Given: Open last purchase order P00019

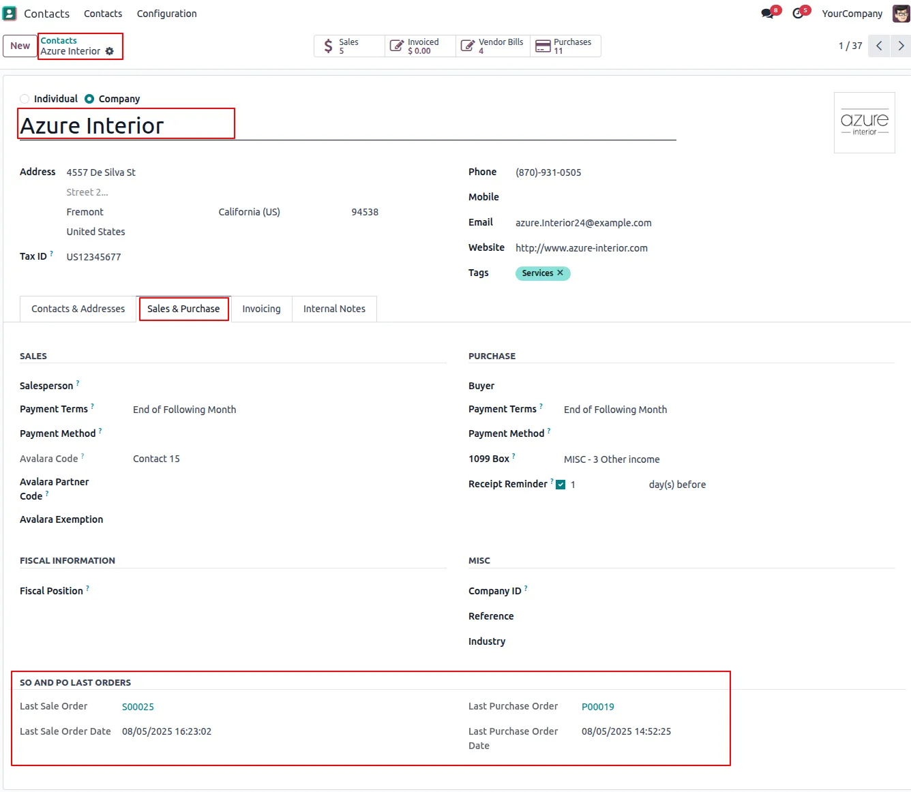Looking at the screenshot, I should click(598, 707).
